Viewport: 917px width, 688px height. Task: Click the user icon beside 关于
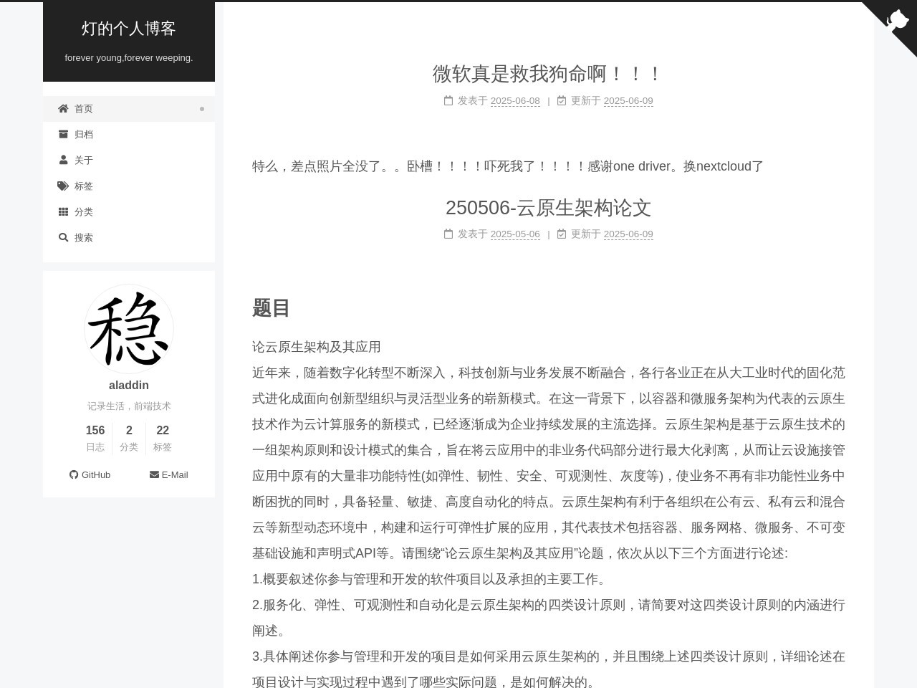[x=63, y=160]
